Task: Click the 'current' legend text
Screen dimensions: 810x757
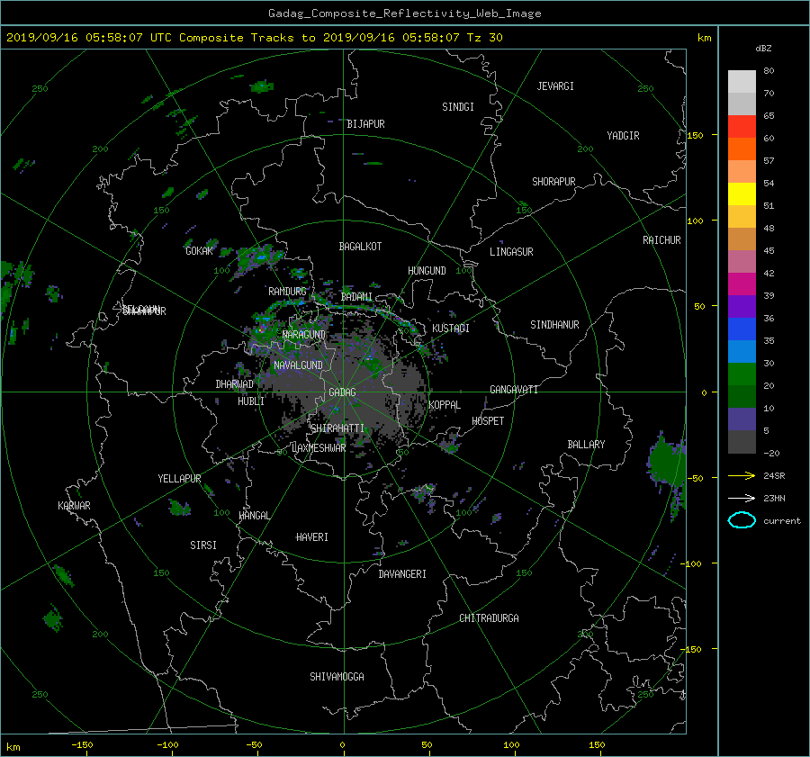Action: pos(781,521)
